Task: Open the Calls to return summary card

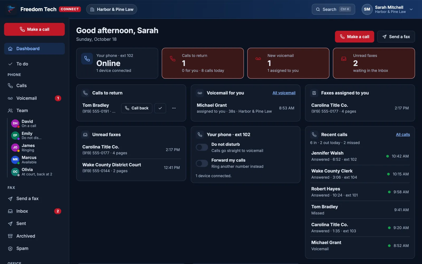Action: pyautogui.click(x=203, y=63)
